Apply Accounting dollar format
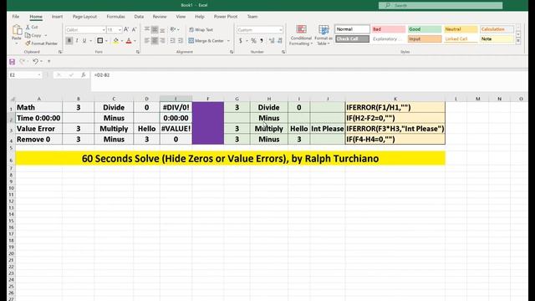Image resolution: width=535 pixels, height=301 pixels. coord(241,41)
